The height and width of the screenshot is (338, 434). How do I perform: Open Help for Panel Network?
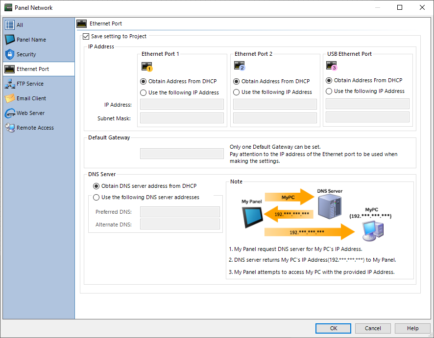pyautogui.click(x=412, y=328)
